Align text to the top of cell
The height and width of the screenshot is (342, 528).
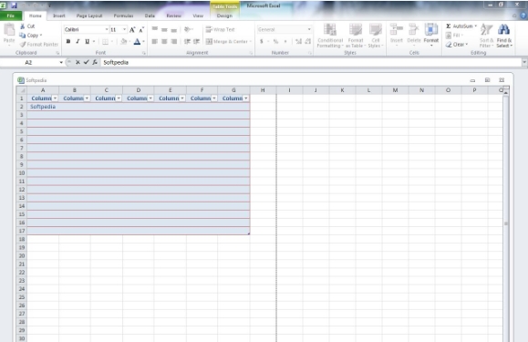tap(154, 29)
